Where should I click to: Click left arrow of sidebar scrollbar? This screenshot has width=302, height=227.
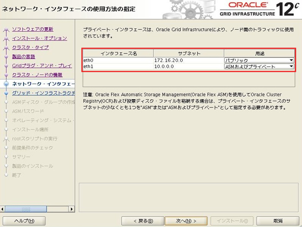tap(2, 209)
